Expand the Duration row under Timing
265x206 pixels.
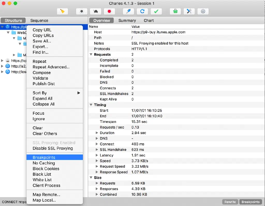tap(97, 133)
